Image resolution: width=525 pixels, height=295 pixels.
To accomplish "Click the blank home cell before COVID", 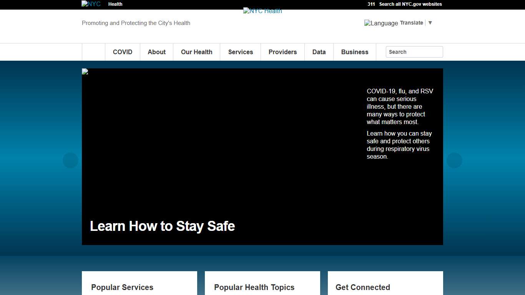I will point(93,52).
